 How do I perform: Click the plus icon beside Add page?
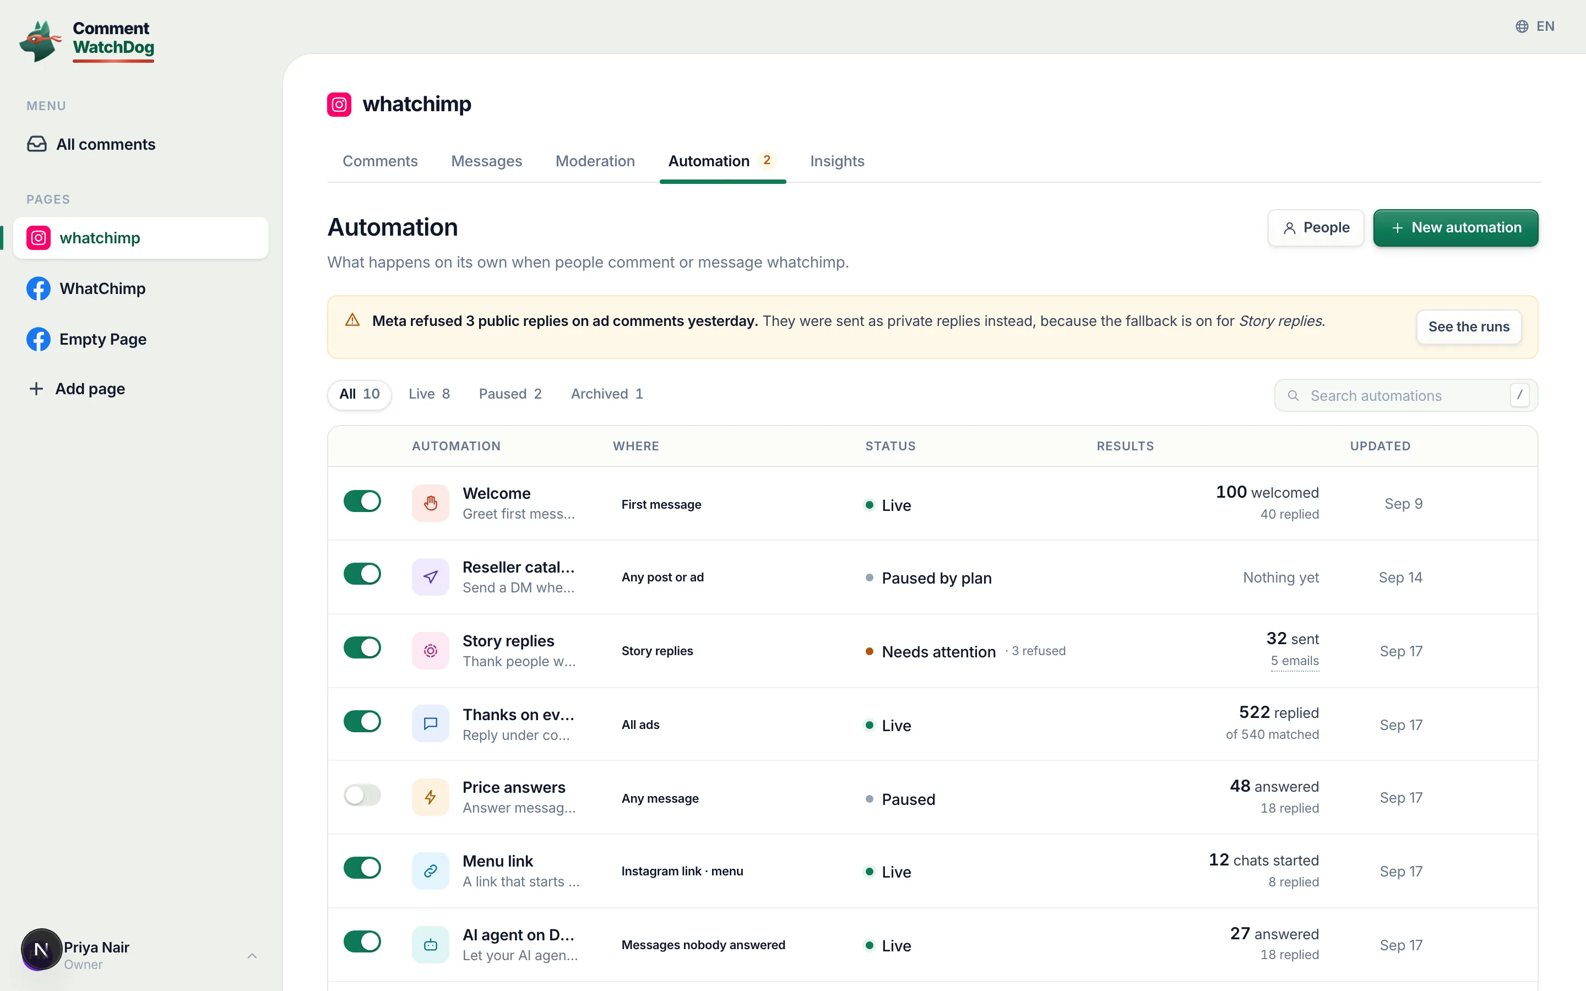point(37,389)
